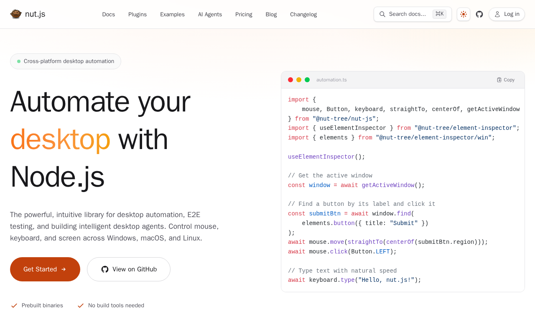Click the View on GitHub button

tap(129, 269)
